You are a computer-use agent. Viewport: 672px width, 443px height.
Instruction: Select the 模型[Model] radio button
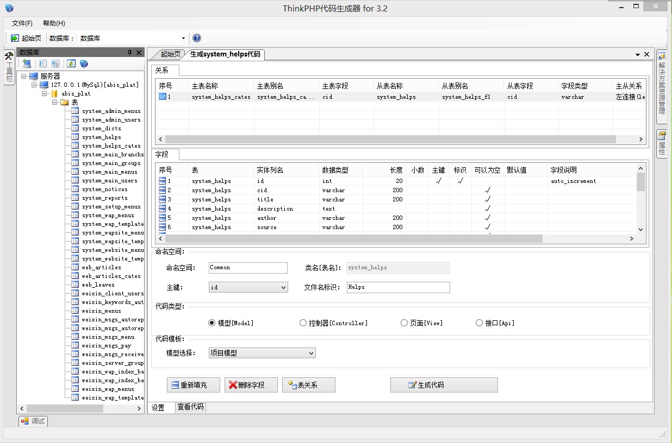tap(212, 323)
